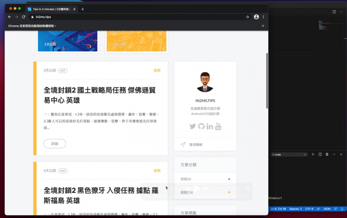This screenshot has width=347, height=218.
Task: Open article 全境封鎖2 國土戰略局任務 title
Action: pos(100,95)
